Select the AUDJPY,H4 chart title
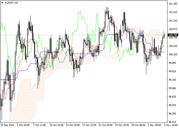The width and height of the screenshot is (179, 128). [x=11, y=3]
